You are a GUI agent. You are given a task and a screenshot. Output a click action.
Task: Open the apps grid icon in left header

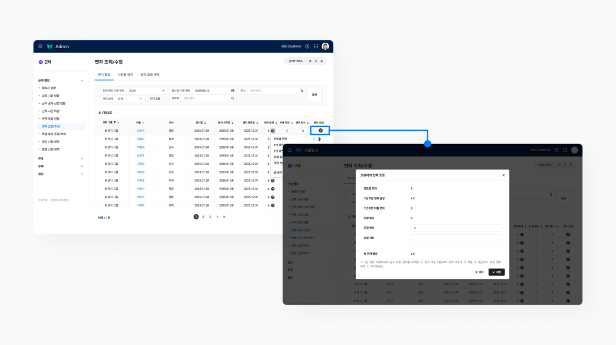316,46
